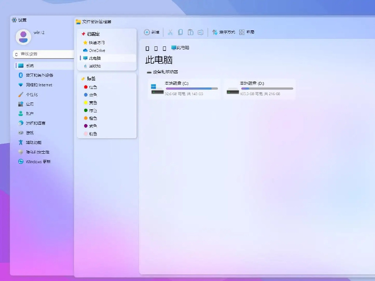375x281 pixels.
Task: Click the 查找设置 settings search box
Action: (44, 54)
